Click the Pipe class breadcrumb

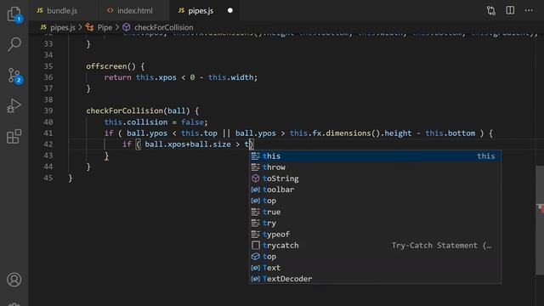pos(105,27)
